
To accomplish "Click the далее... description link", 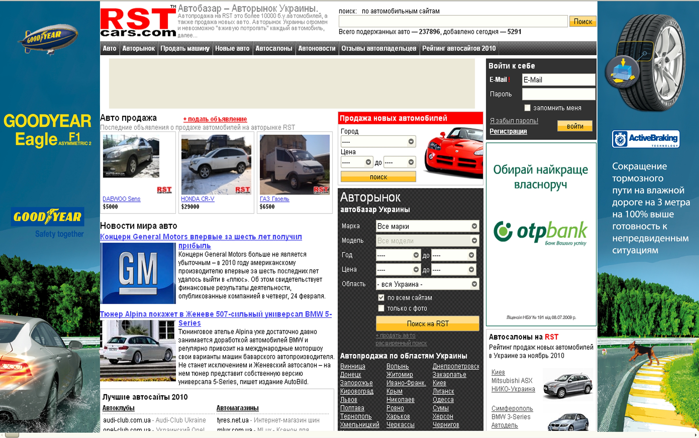I will [x=187, y=35].
